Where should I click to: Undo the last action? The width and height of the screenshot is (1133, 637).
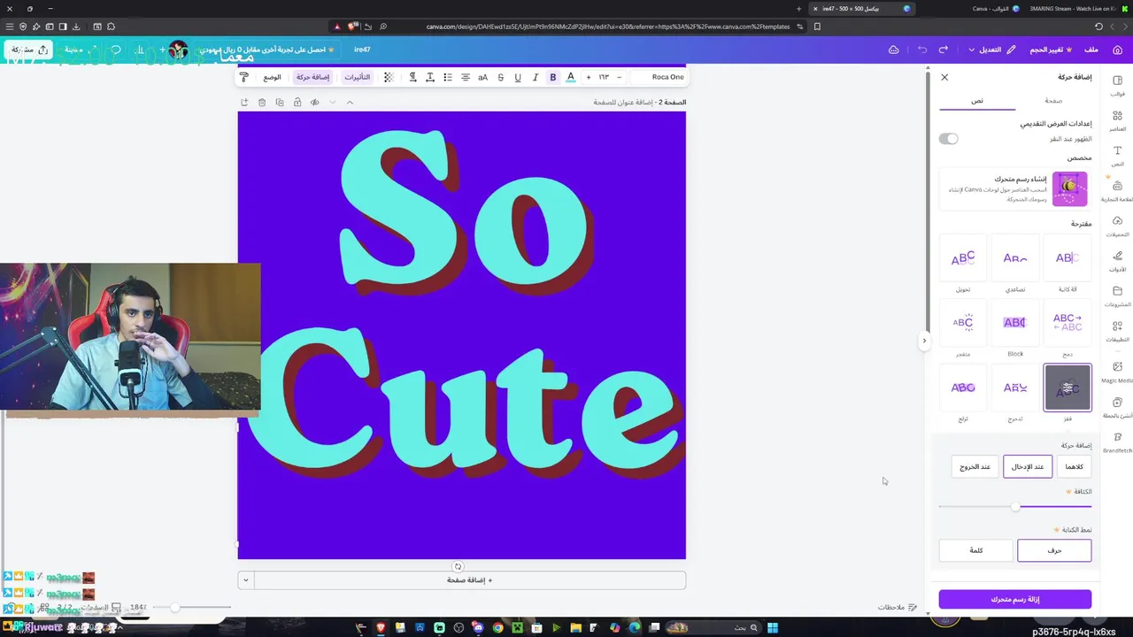944,50
